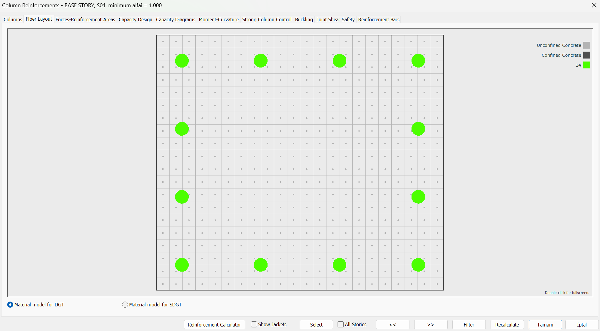This screenshot has width=600, height=331.
Task: Enable Show Jackets checkbox
Action: tap(254, 324)
